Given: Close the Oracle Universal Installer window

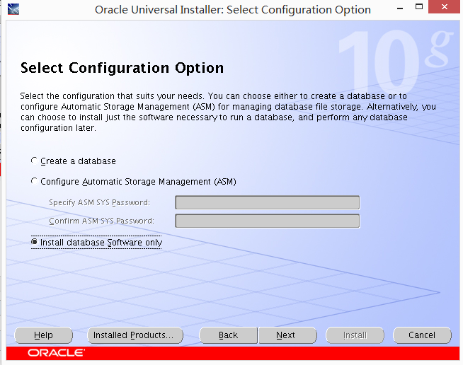Looking at the screenshot, I should (x=444, y=7).
